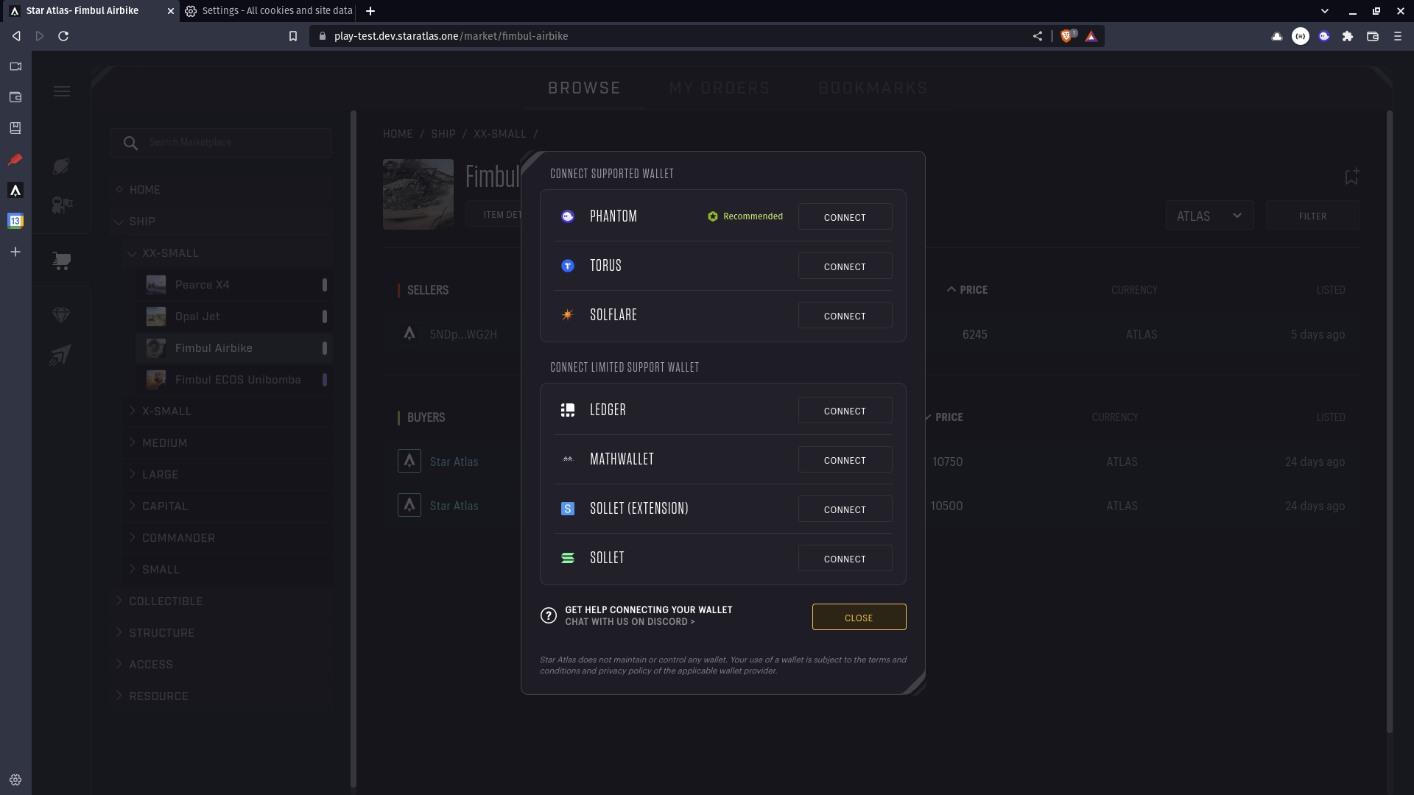
Task: Open the calendar icon in browser sidebar
Action: (15, 221)
